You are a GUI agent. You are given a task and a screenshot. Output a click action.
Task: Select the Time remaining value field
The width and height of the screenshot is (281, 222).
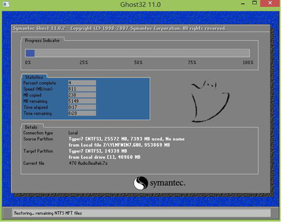point(82,113)
